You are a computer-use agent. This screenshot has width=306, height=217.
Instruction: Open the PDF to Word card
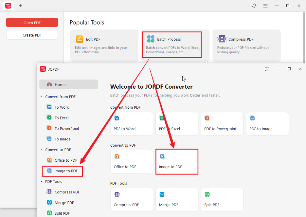131,124
